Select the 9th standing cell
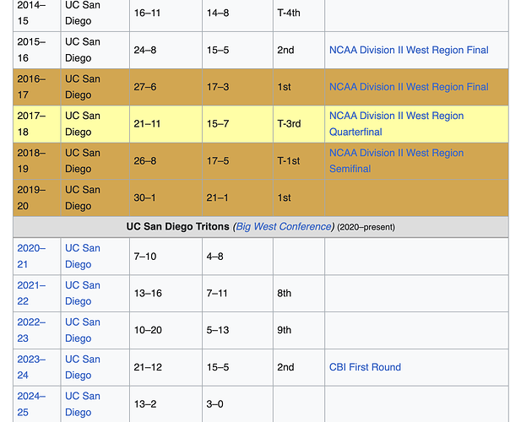The height and width of the screenshot is (422, 510). [x=299, y=330]
